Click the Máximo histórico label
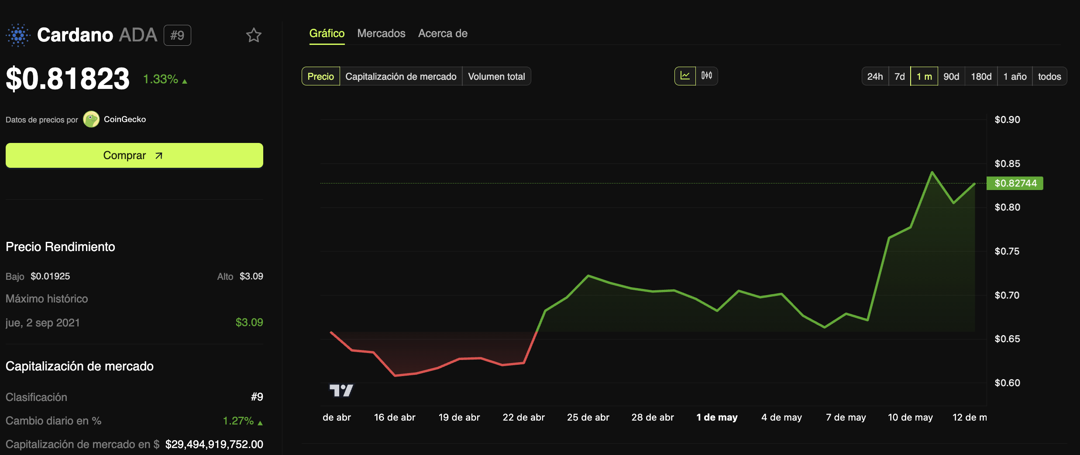This screenshot has width=1080, height=455. tap(47, 299)
